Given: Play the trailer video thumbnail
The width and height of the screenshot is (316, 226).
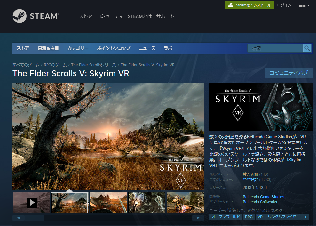Looking at the screenshot, I should (31, 202).
